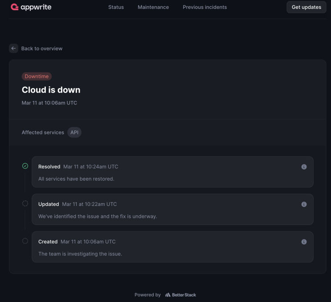Click the Cloud is down heading
This screenshot has width=331, height=302.
click(51, 90)
